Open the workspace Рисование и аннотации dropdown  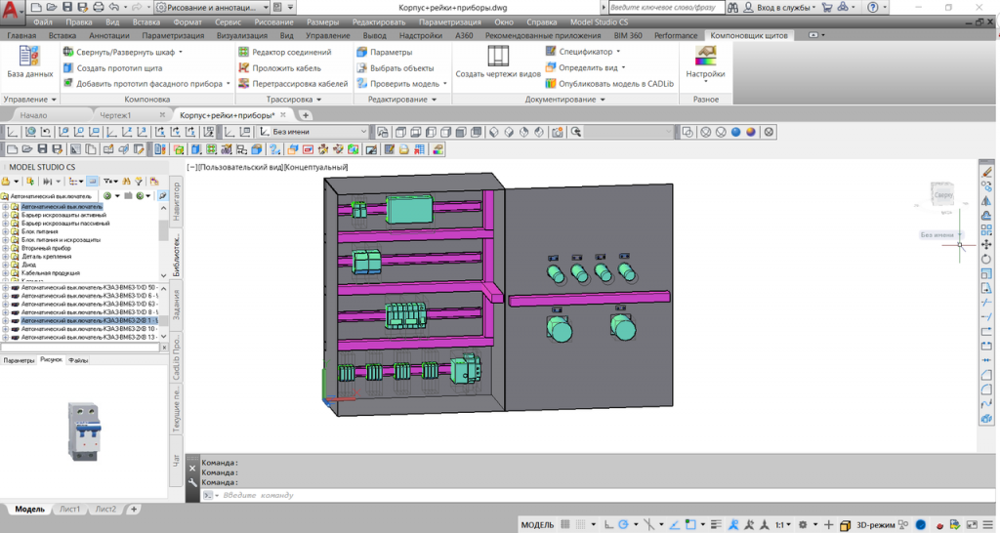point(212,8)
